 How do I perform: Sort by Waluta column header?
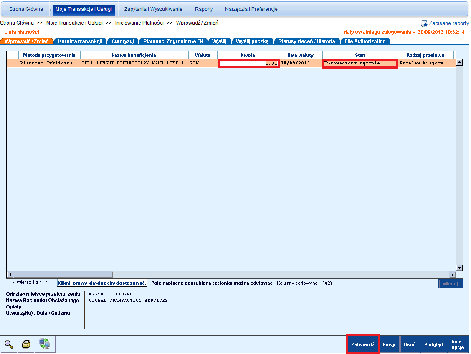coord(203,55)
